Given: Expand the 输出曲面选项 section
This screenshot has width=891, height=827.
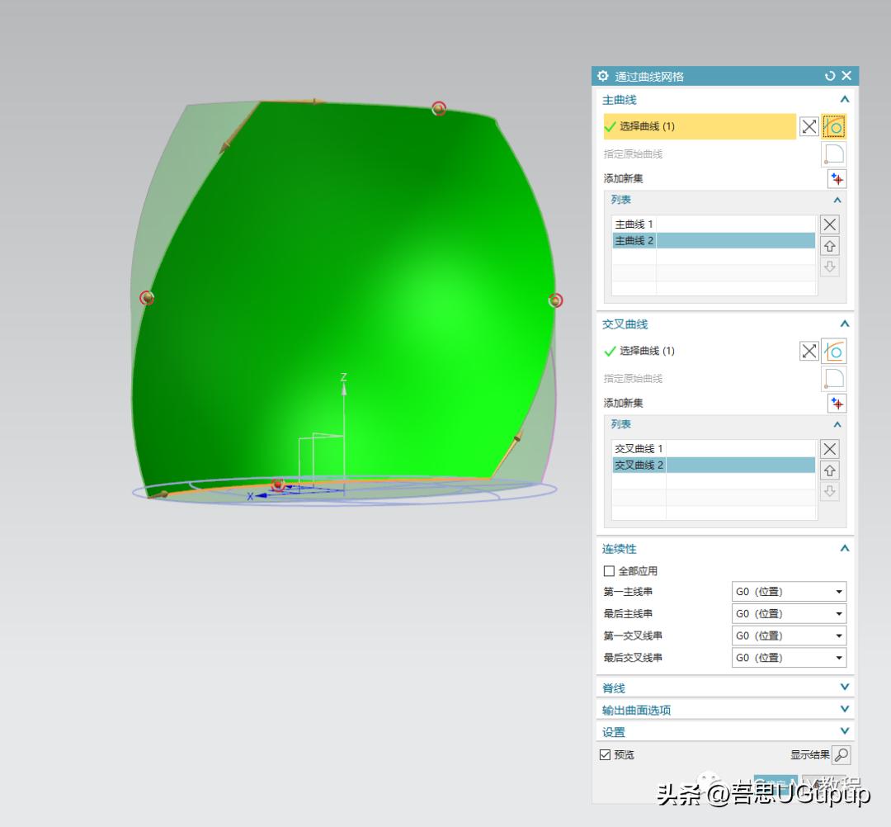Looking at the screenshot, I should (725, 710).
